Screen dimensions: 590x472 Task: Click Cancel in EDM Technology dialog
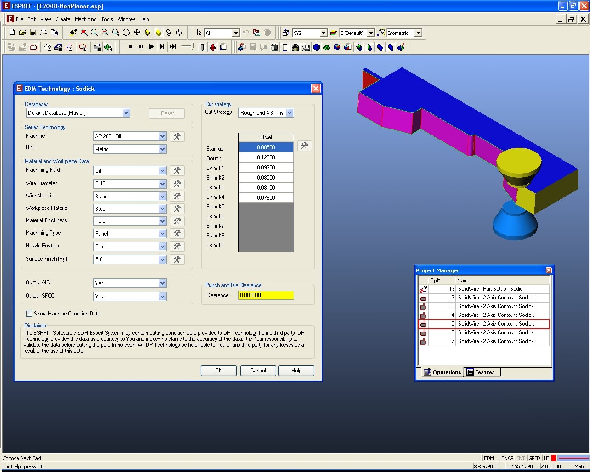[x=258, y=371]
